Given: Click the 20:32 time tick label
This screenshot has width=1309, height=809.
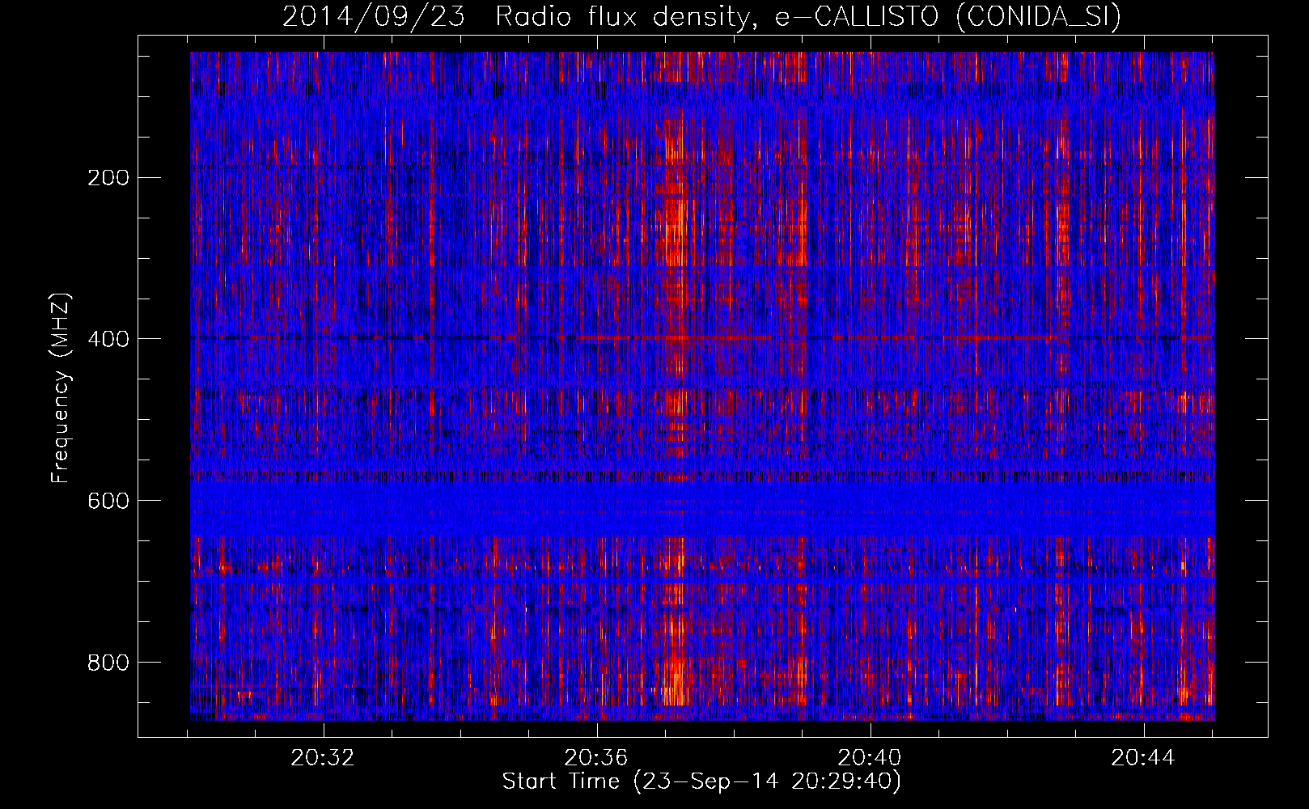Looking at the screenshot, I should (x=324, y=758).
